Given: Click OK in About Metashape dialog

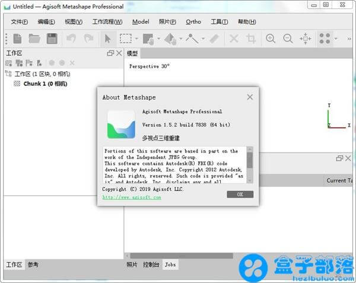Looking at the screenshot, I should [240, 194].
